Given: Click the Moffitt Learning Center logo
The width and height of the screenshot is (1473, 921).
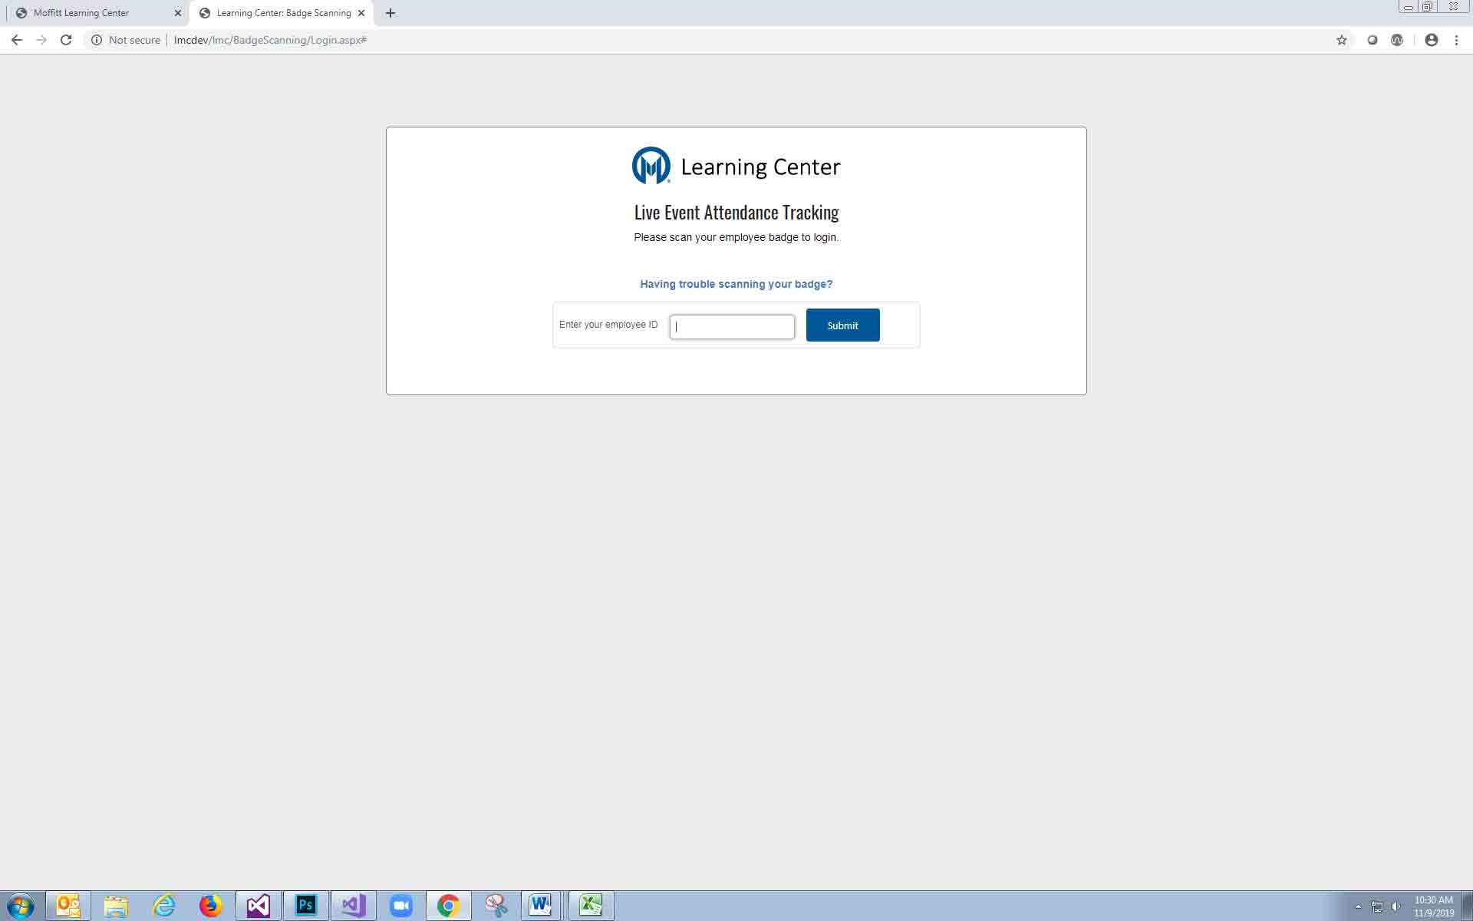Looking at the screenshot, I should (651, 166).
